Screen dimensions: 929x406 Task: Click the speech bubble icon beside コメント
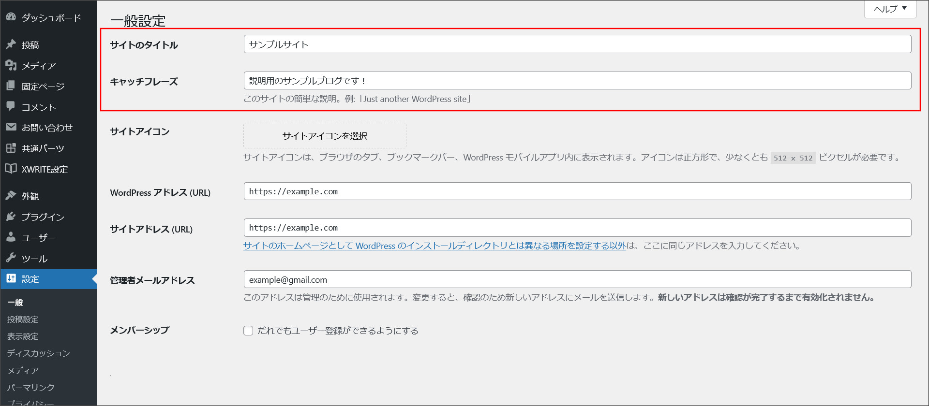tap(11, 106)
